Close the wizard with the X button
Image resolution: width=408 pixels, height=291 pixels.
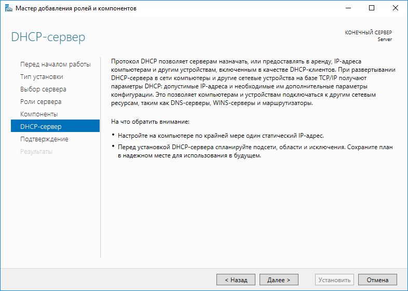(396, 8)
